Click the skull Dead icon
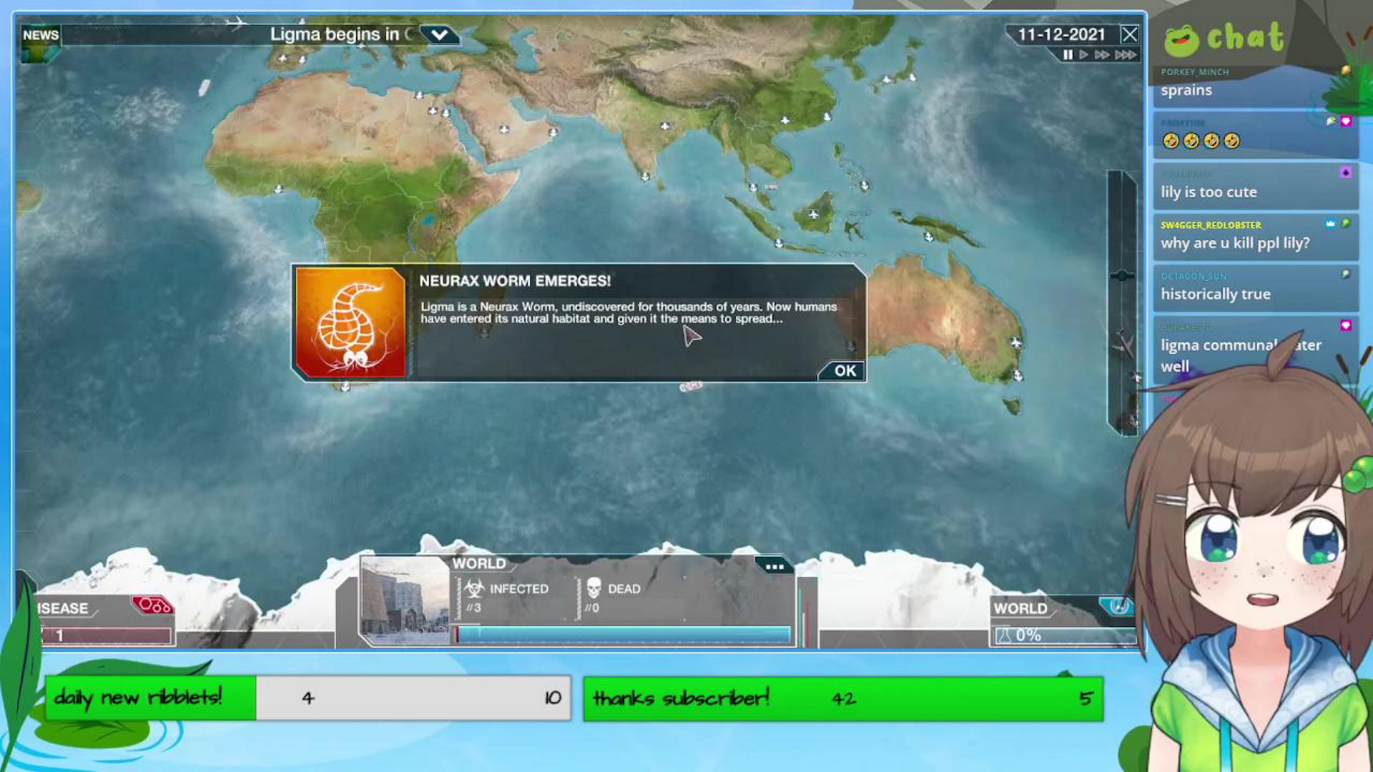 594,588
